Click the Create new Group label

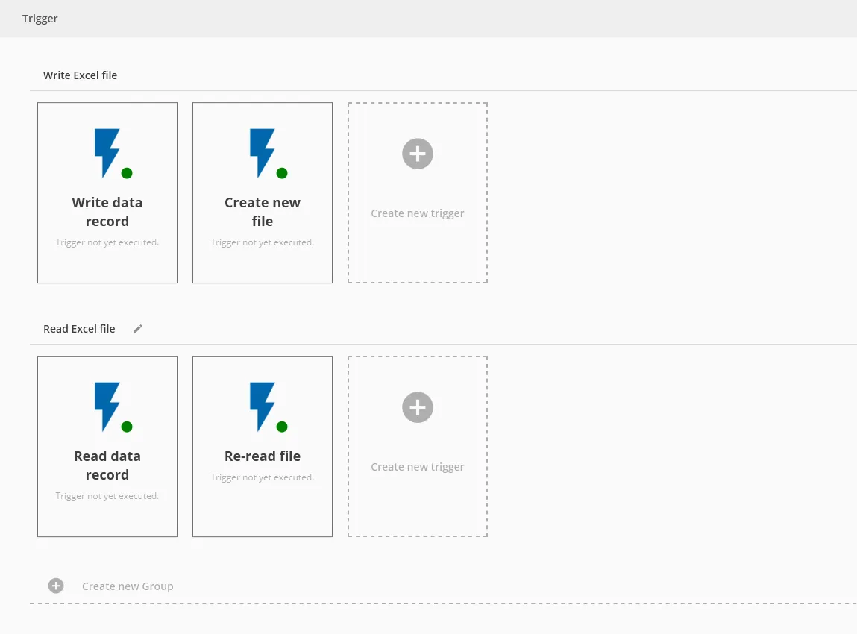(128, 586)
